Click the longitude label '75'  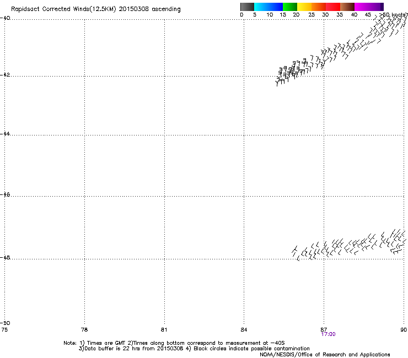point(4,330)
